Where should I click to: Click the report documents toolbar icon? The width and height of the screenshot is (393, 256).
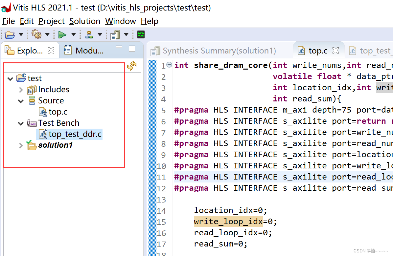115,34
